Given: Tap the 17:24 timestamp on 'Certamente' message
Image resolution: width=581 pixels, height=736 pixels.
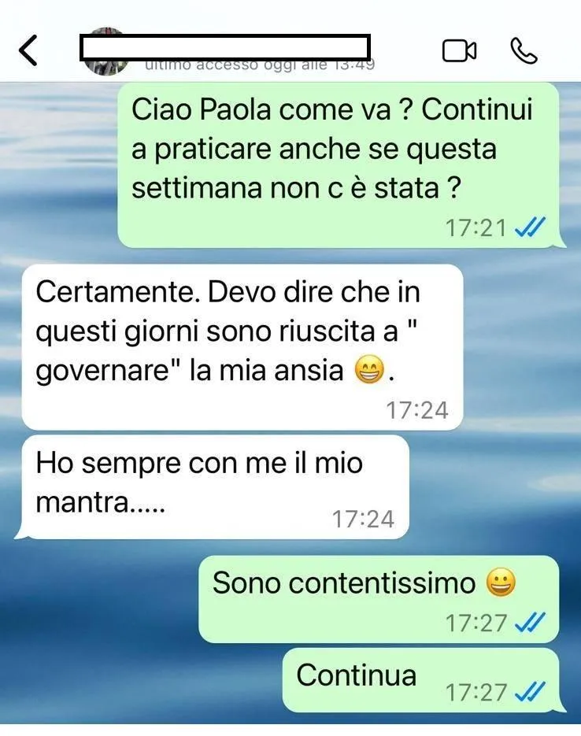Looking at the screenshot, I should (x=417, y=410).
